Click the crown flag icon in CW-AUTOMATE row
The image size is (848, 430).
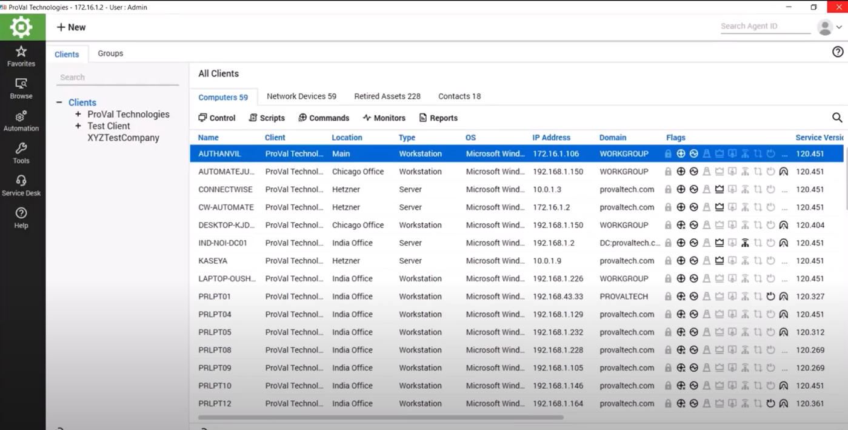point(719,207)
